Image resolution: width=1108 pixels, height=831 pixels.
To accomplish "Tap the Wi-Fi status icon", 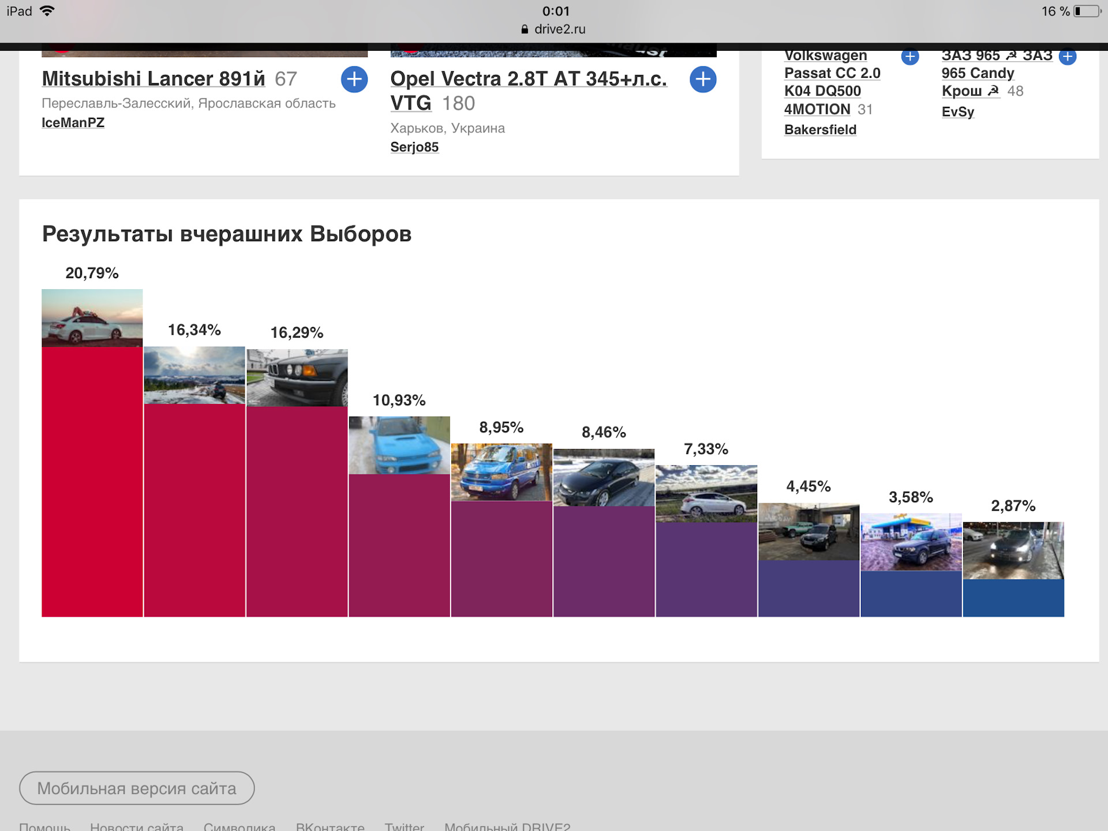I will pos(47,11).
